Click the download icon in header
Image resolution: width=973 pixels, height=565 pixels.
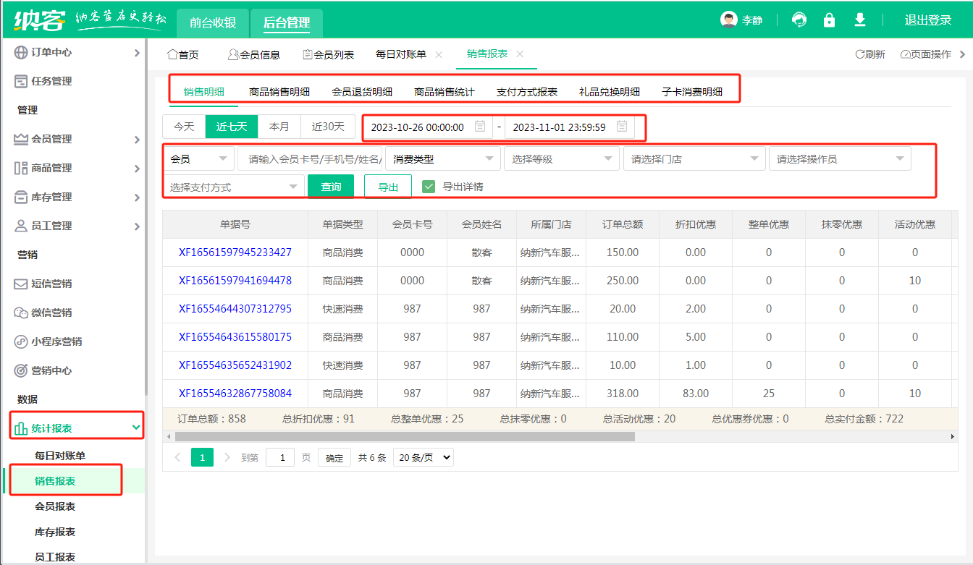tap(860, 20)
